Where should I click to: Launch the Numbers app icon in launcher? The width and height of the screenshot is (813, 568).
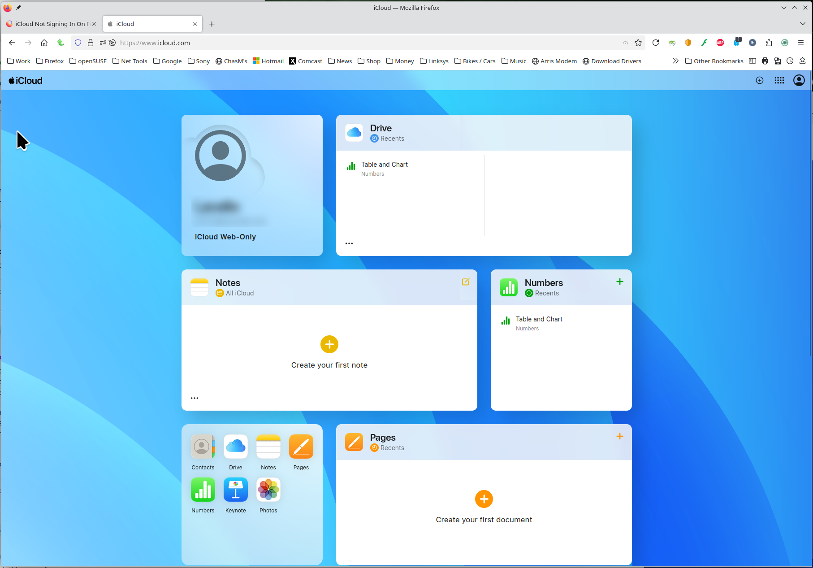tap(203, 490)
